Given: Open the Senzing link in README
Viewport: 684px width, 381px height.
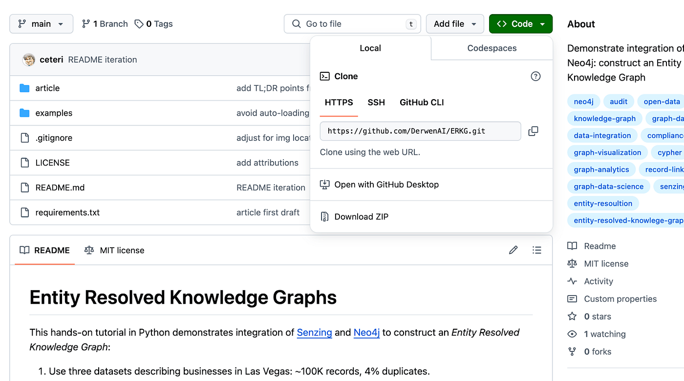Looking at the screenshot, I should coord(315,333).
